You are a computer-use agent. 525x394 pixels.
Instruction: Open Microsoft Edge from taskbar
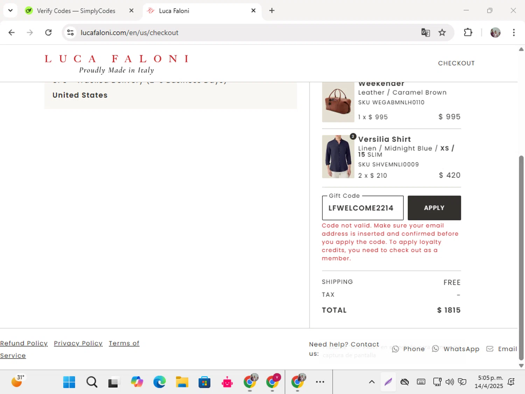160,382
